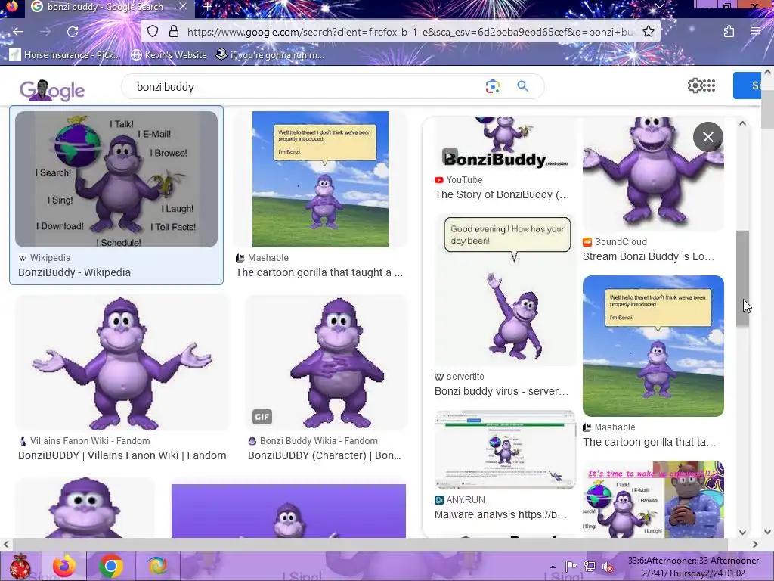The height and width of the screenshot is (581, 774).
Task: Open "The cartoon gorilla that taught a ..." link
Action: tap(320, 272)
